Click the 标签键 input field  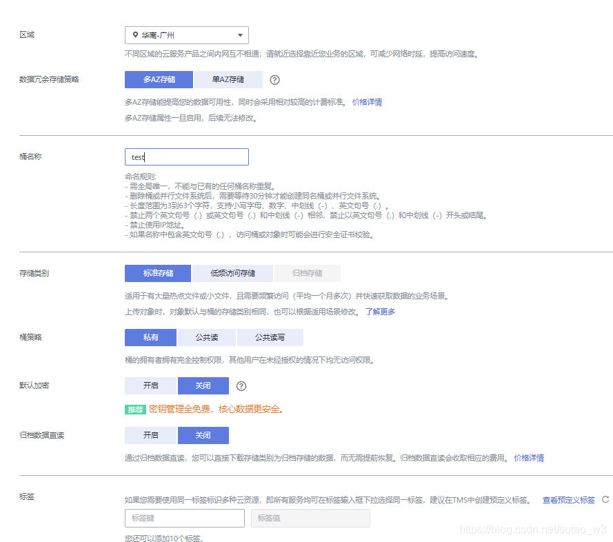[x=185, y=518]
